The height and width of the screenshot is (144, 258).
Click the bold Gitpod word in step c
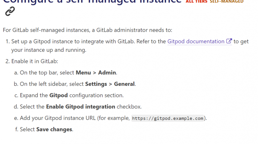(x=59, y=95)
